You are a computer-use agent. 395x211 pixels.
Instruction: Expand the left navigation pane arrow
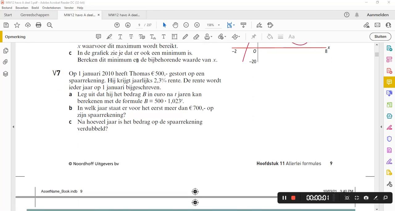(13, 127)
